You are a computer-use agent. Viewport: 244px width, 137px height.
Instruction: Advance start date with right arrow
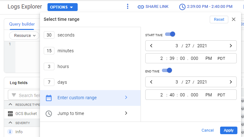tap(231, 46)
